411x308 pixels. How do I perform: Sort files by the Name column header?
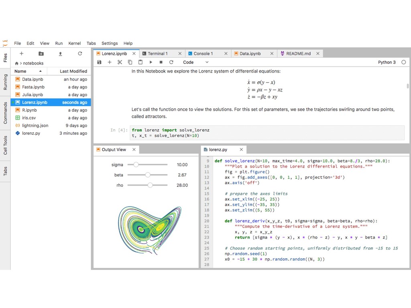[x=20, y=71]
